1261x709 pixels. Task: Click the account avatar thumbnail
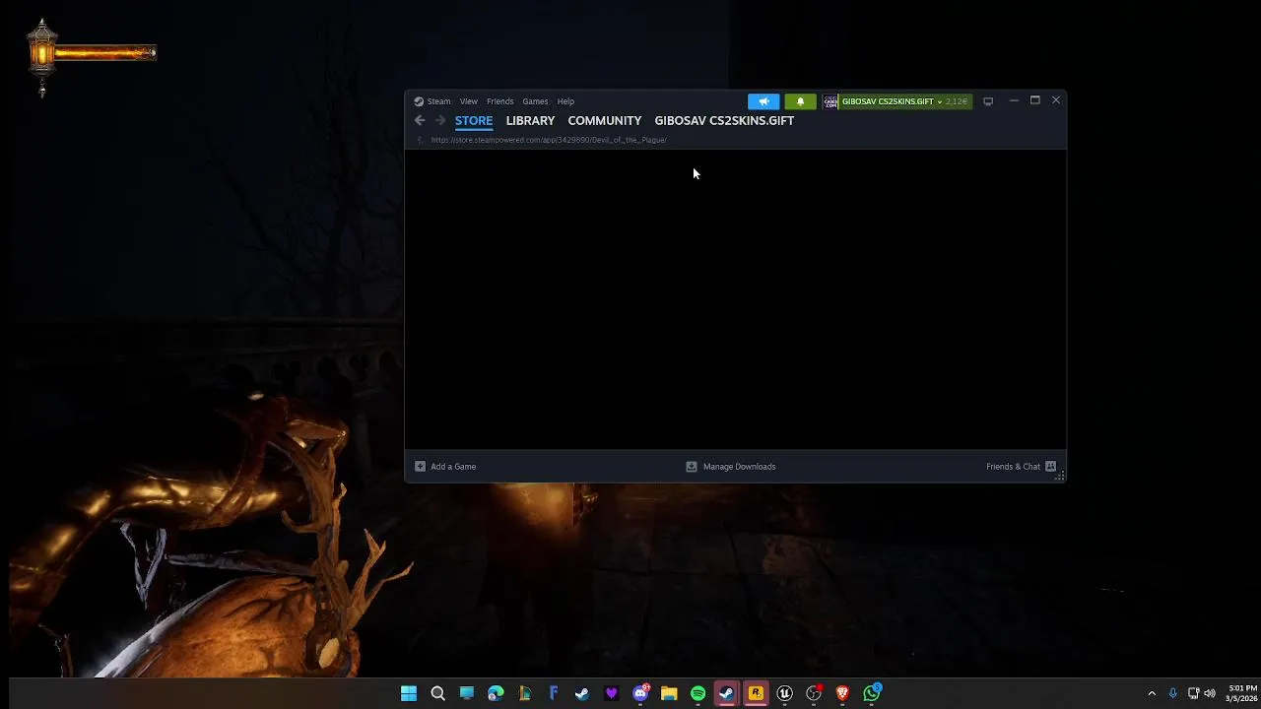(x=830, y=101)
